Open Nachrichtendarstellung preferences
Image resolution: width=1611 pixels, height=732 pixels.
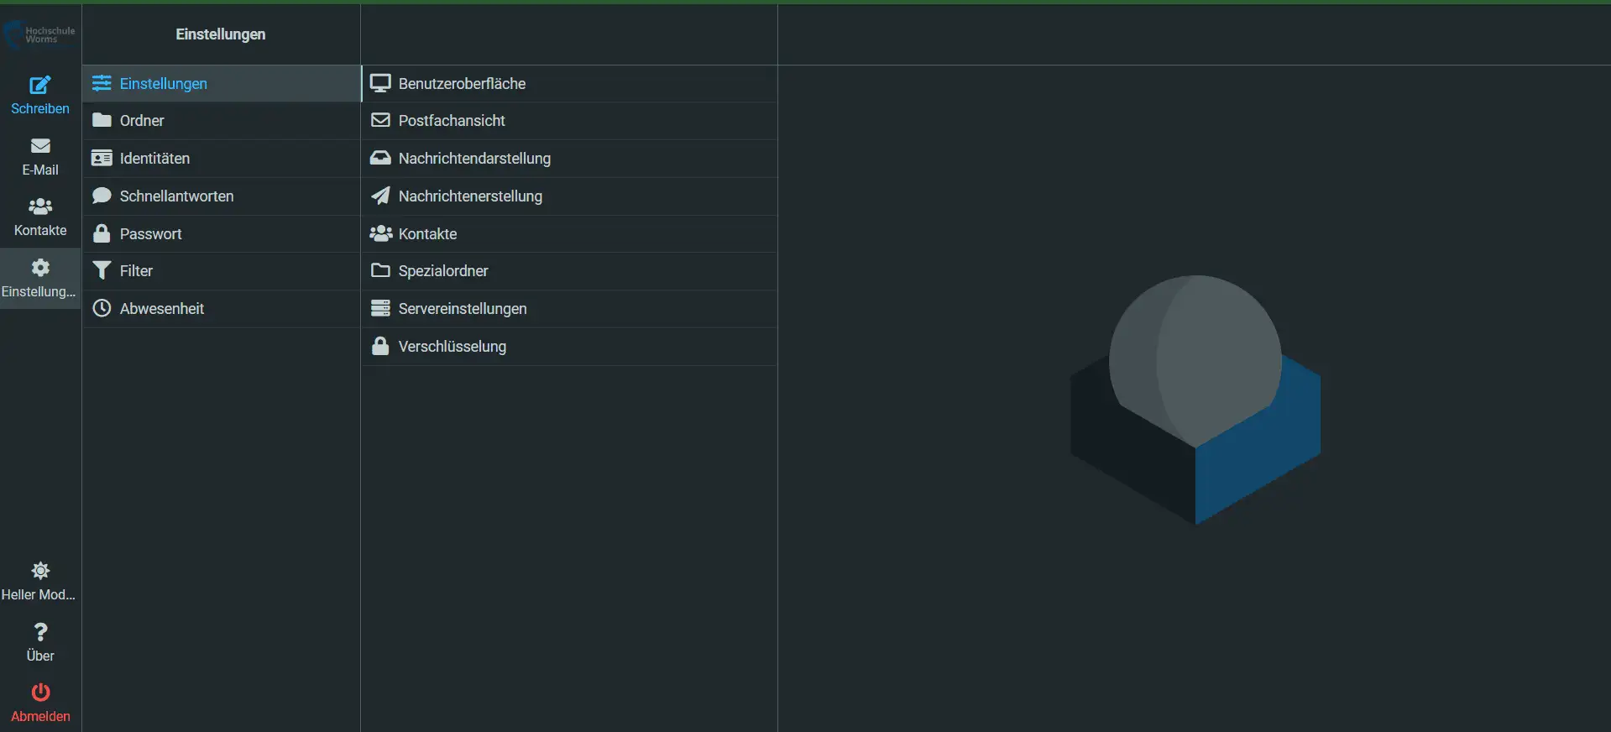point(474,159)
